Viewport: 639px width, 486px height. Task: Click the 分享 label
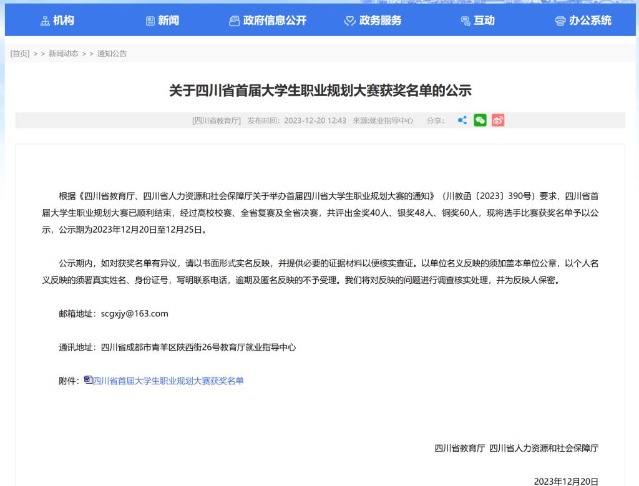click(x=435, y=120)
